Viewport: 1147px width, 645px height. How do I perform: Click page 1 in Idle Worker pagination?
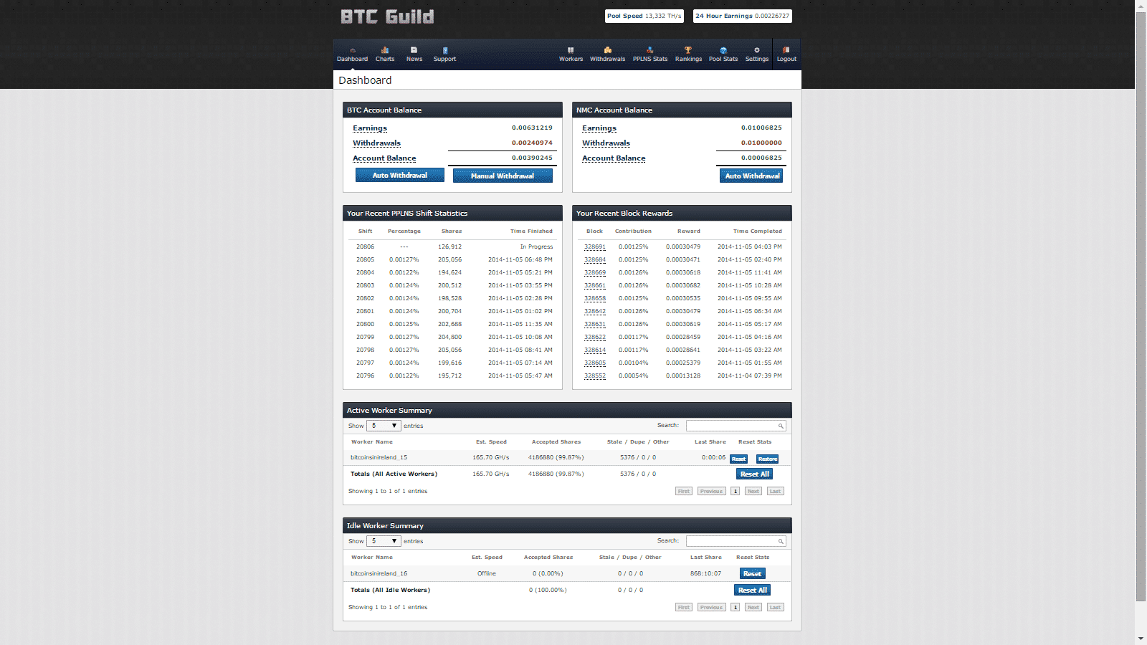(x=735, y=607)
